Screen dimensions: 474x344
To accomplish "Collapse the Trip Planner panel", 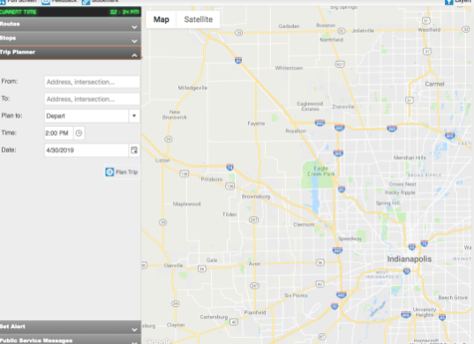I will click(70, 53).
